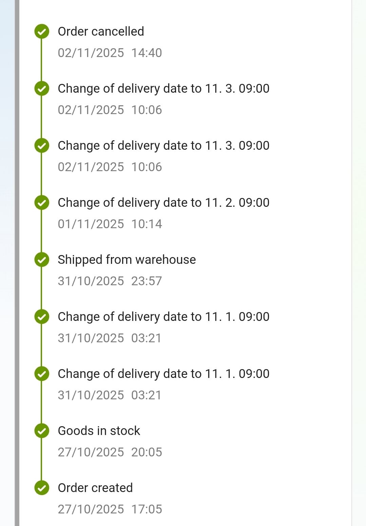Viewport: 366px width, 526px height.
Task: Select the 31/10/2025 23:57 shipping timestamp
Action: coord(110,281)
